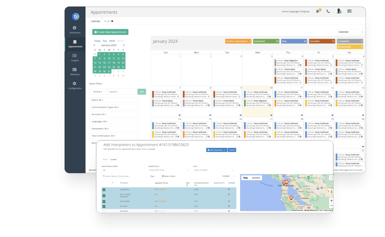
Task: Open the notifications bell
Action: click(317, 11)
